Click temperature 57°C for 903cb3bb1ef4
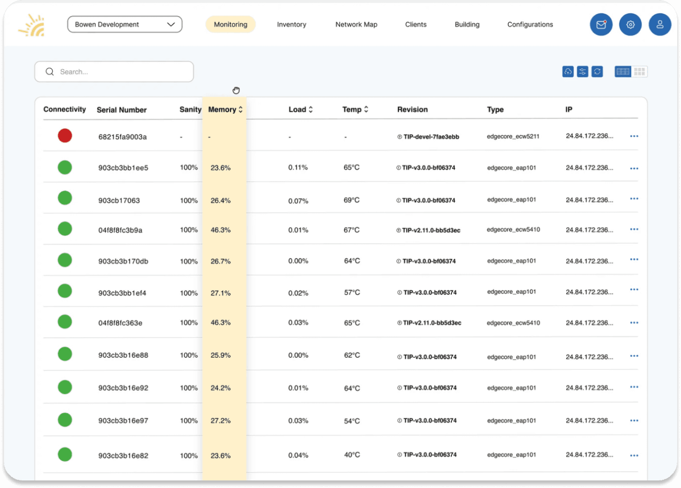681x488 pixels. click(x=352, y=293)
